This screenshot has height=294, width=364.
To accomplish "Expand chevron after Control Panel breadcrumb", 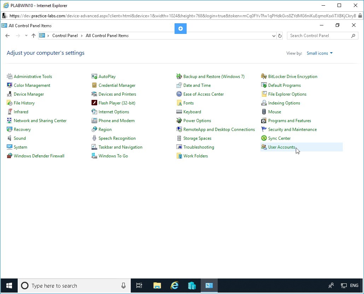I will [x=82, y=36].
